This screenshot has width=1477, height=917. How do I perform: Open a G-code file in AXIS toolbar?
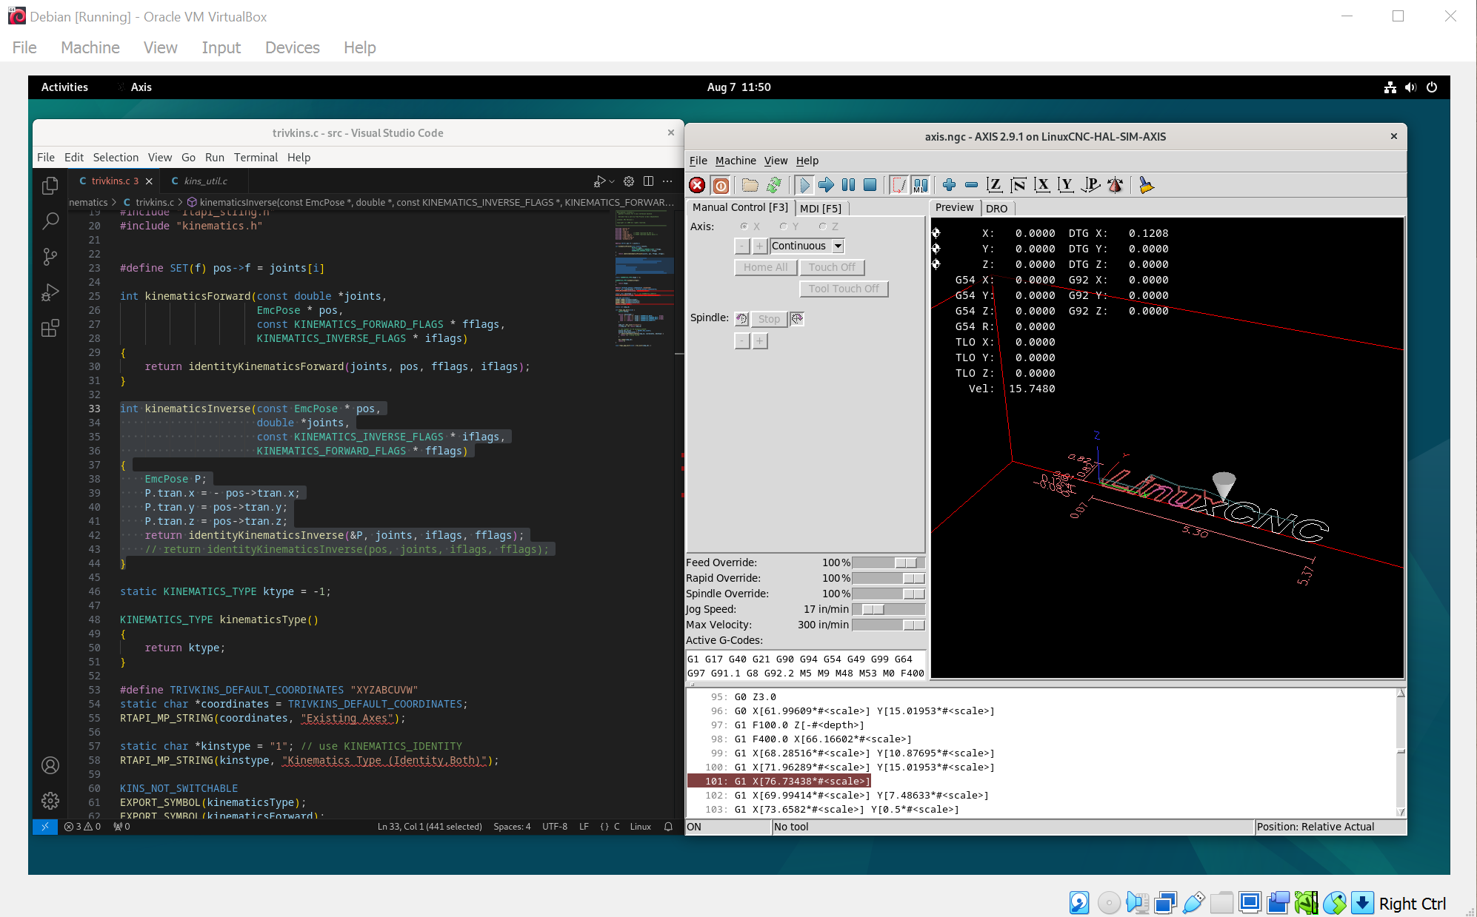[x=750, y=185]
